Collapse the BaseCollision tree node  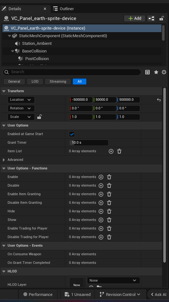[x=12, y=51]
